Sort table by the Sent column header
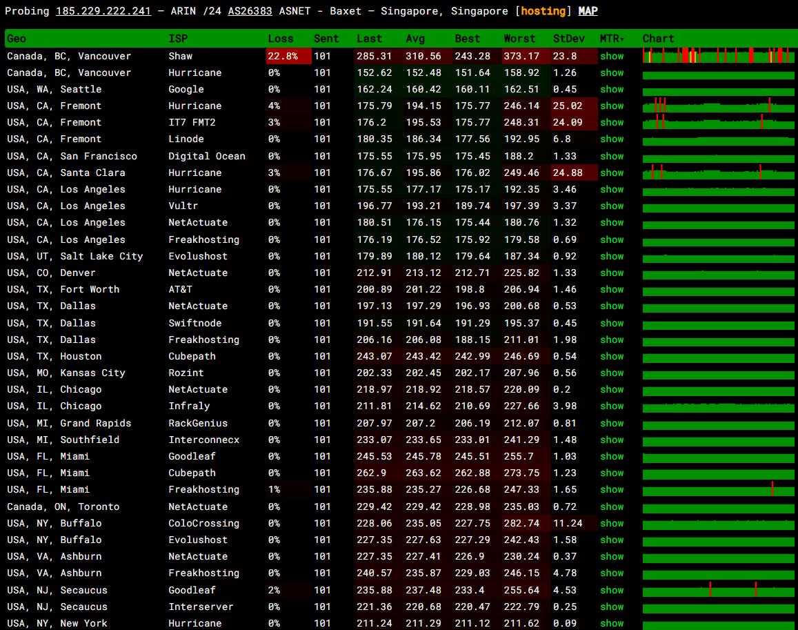 [326, 39]
